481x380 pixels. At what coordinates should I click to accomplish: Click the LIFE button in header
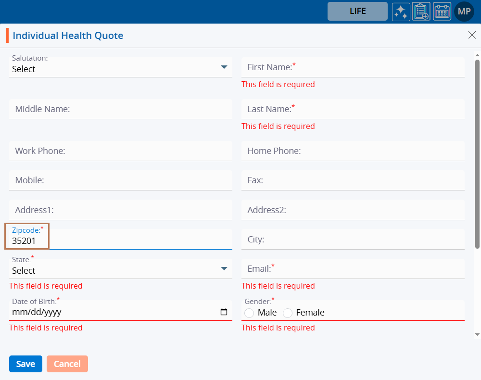click(357, 12)
